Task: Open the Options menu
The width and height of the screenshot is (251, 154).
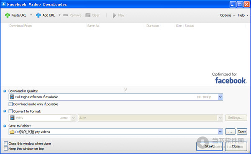Action: point(227,15)
